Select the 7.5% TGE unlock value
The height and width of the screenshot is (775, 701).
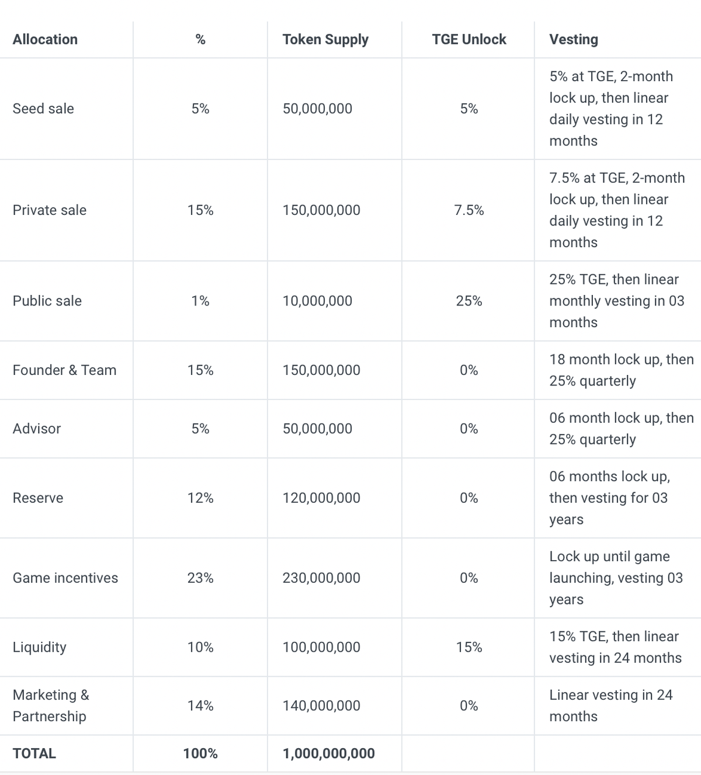469,210
